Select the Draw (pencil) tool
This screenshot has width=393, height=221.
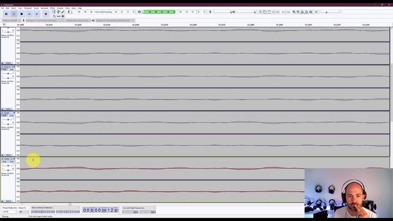(x=63, y=12)
